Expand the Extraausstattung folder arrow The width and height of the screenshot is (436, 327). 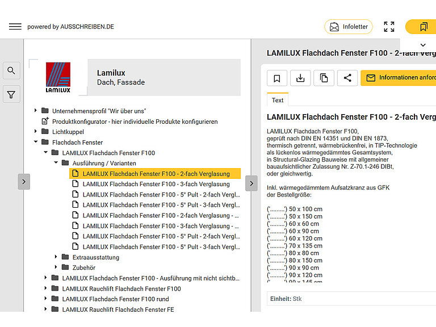[x=56, y=257]
